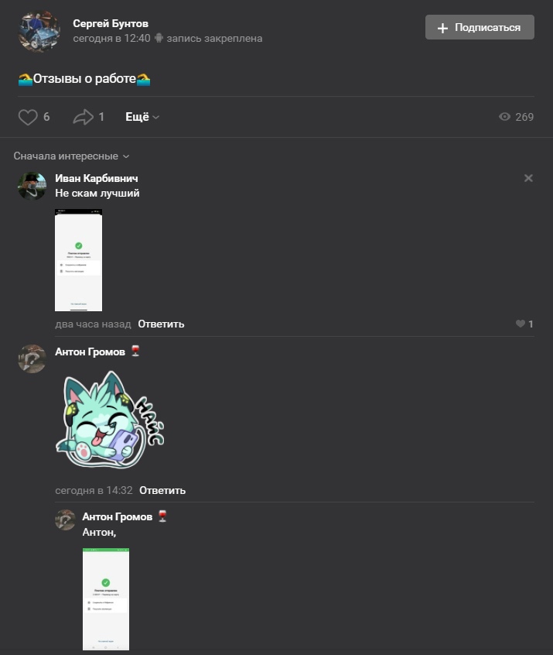
Task: View the Найс cat sticker
Action: coord(110,419)
